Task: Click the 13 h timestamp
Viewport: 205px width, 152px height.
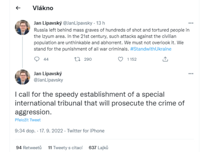Action: click(101, 23)
